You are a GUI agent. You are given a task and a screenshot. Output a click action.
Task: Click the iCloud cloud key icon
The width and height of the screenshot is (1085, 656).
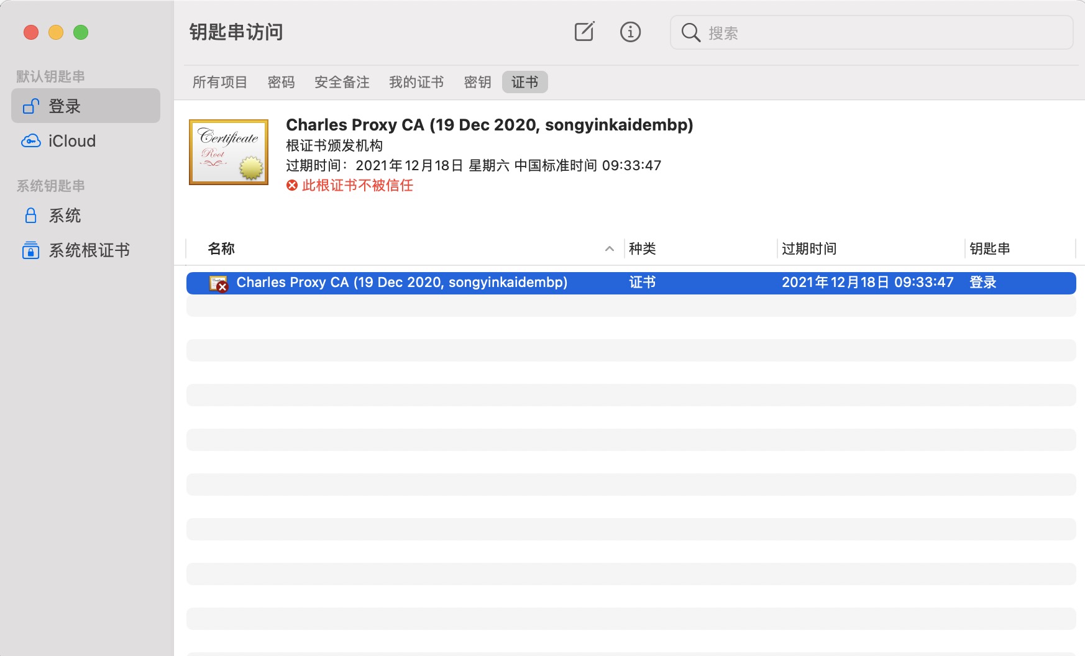(31, 141)
